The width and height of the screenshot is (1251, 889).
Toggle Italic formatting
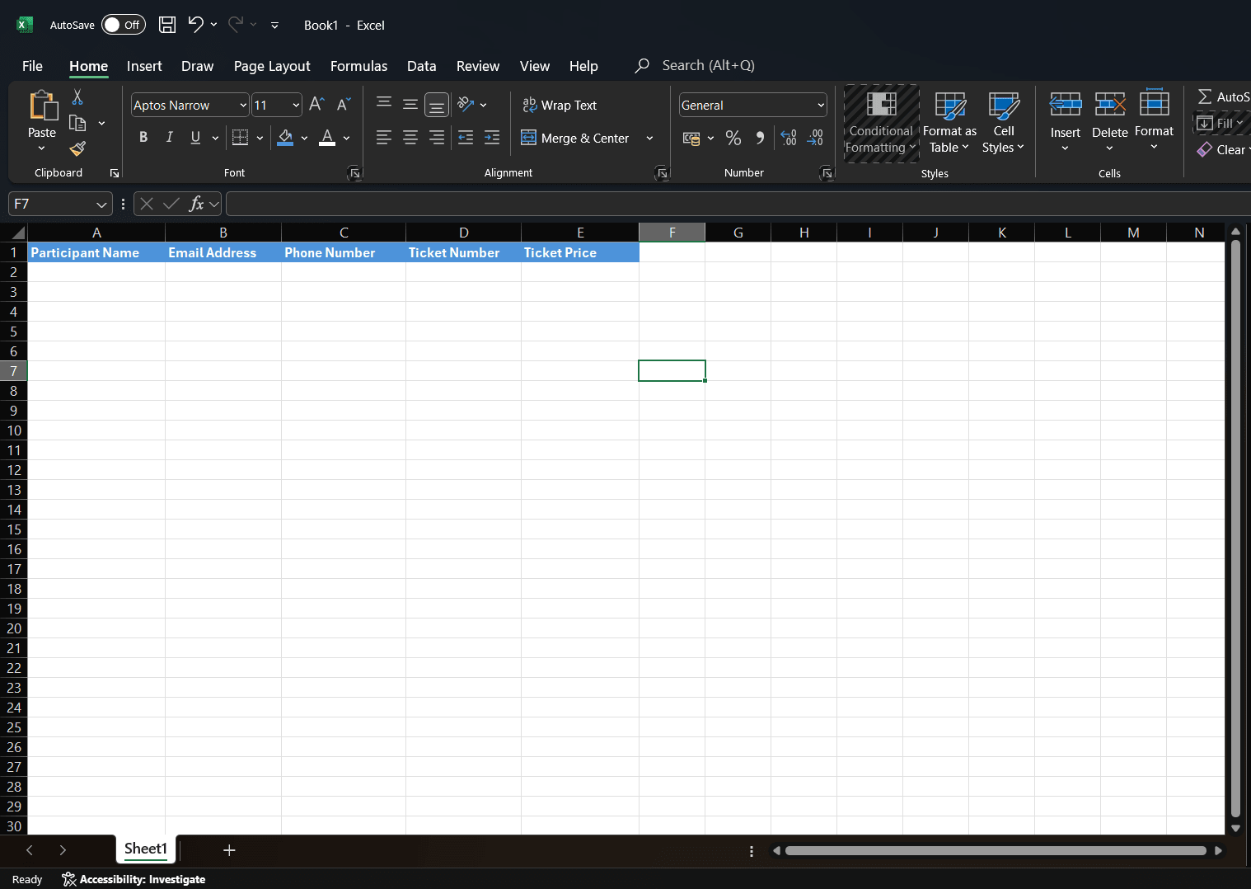170,138
